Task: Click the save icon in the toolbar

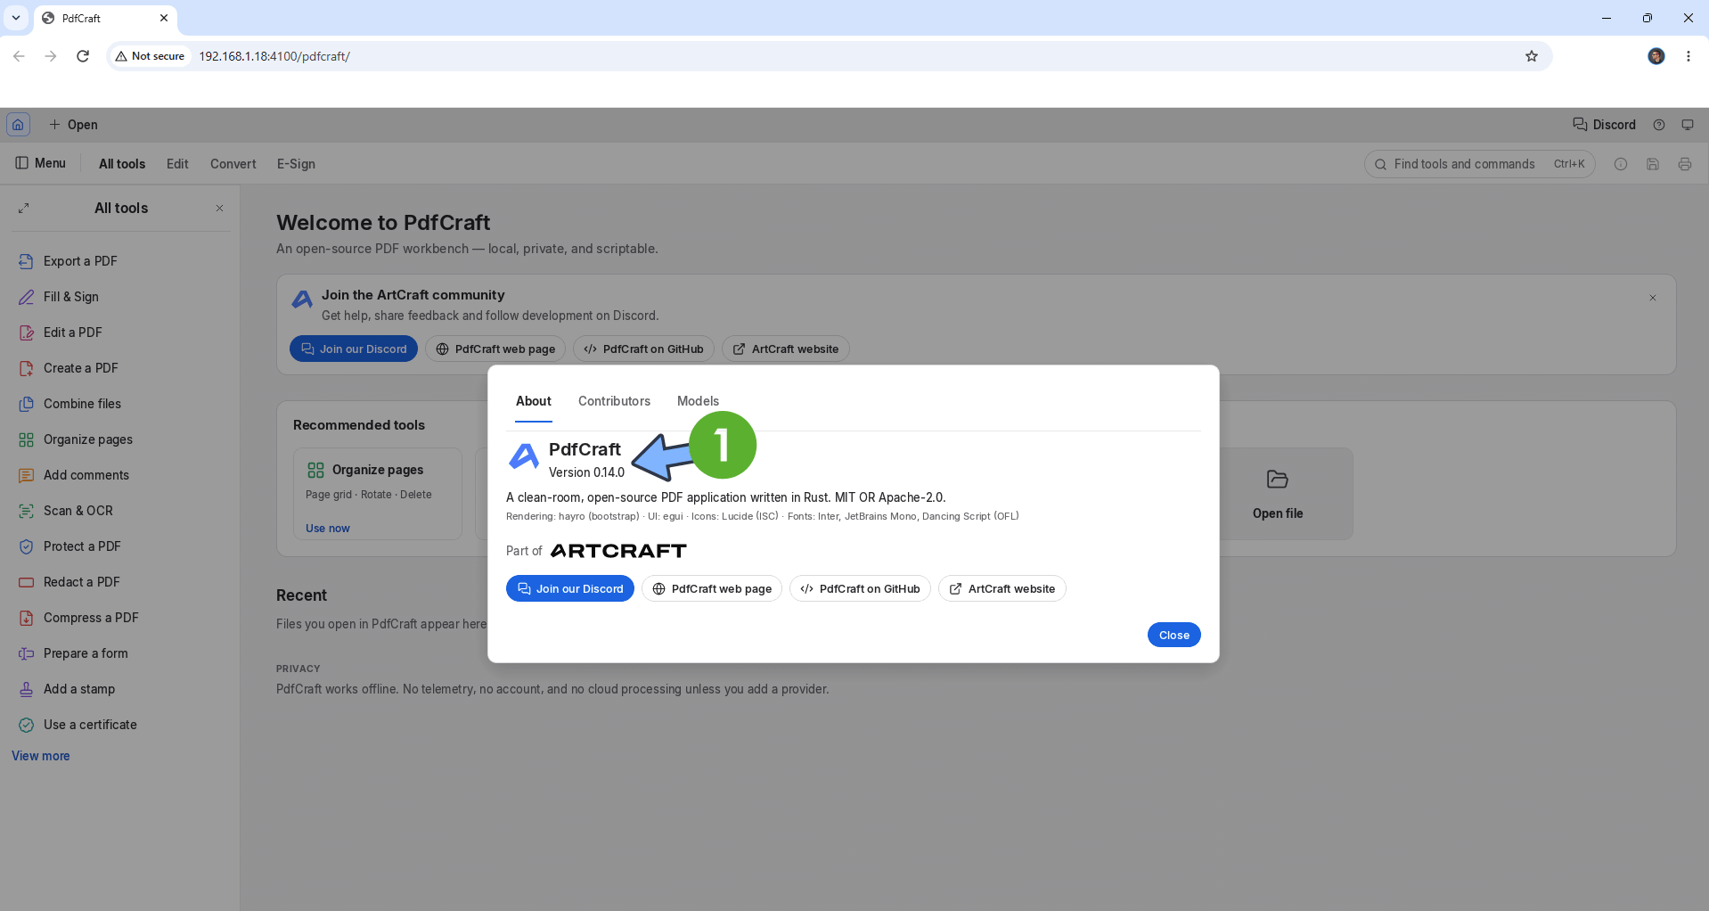Action: coord(1653,164)
